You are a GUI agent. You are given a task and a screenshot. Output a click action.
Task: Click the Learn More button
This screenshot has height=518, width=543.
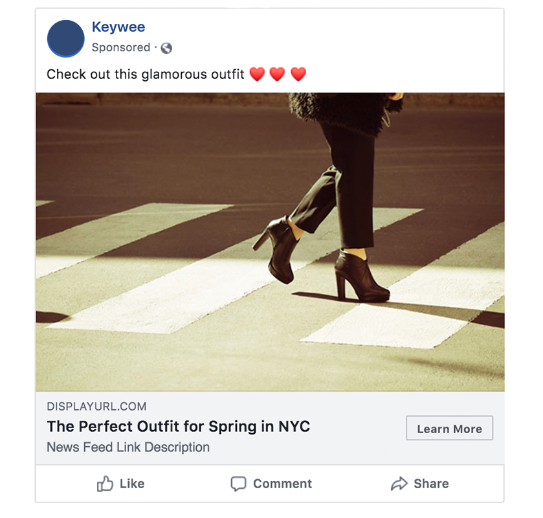coord(450,428)
